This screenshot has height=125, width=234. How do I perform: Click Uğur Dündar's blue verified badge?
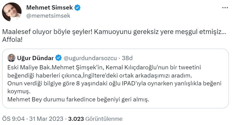pyautogui.click(x=58, y=58)
